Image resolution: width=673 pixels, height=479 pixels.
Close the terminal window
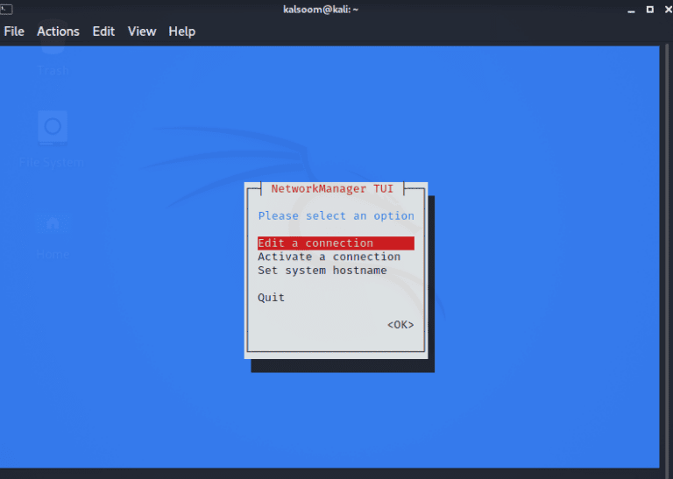(669, 10)
